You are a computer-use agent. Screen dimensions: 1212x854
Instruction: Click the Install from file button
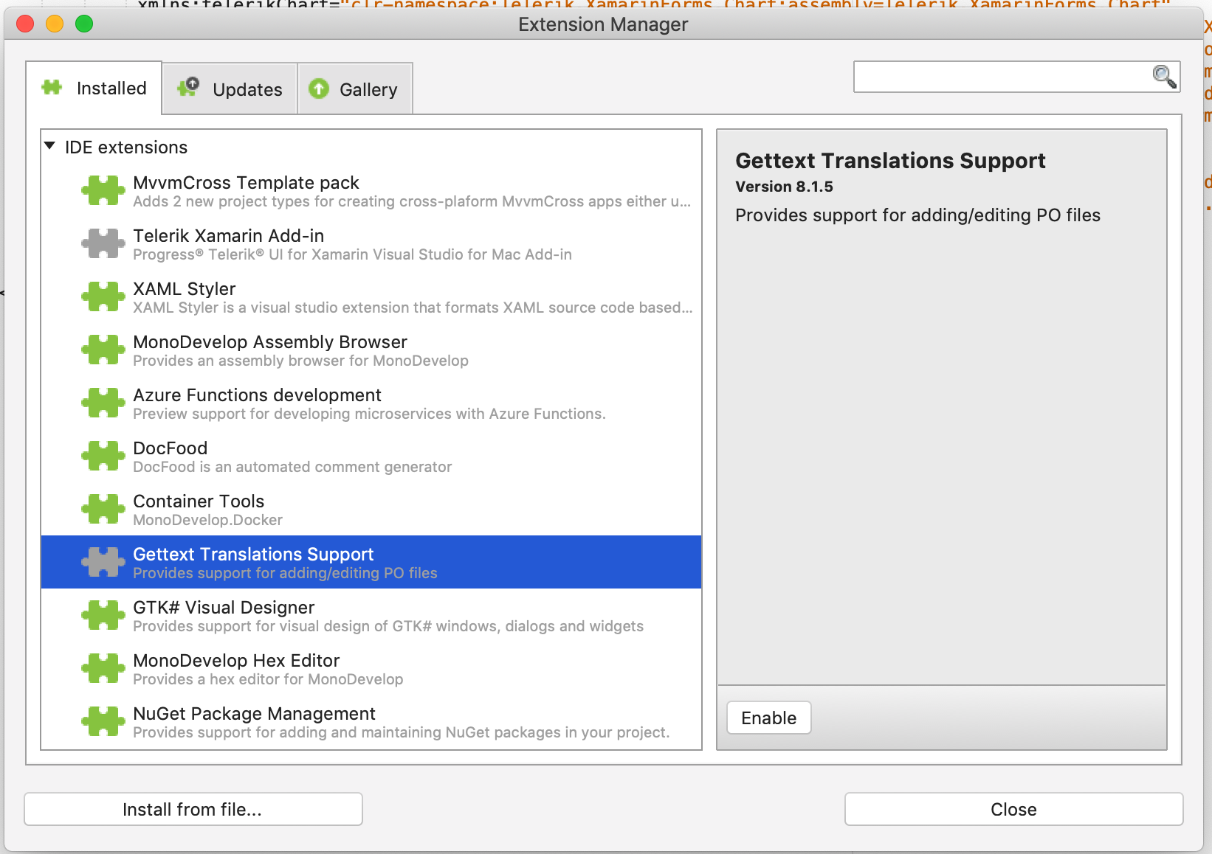click(193, 809)
